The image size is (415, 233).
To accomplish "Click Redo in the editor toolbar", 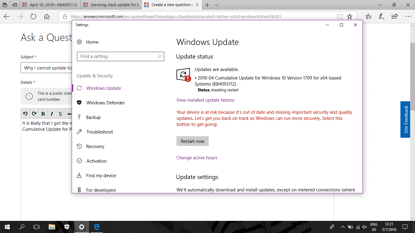I will [x=34, y=114].
